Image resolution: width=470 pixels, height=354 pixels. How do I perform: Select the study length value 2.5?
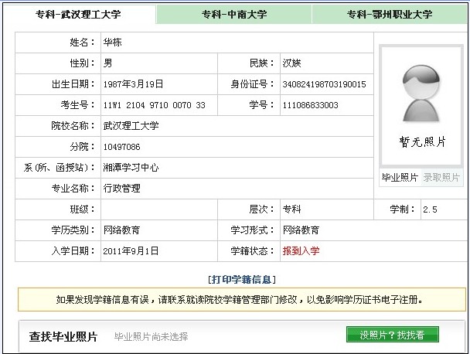point(430,209)
